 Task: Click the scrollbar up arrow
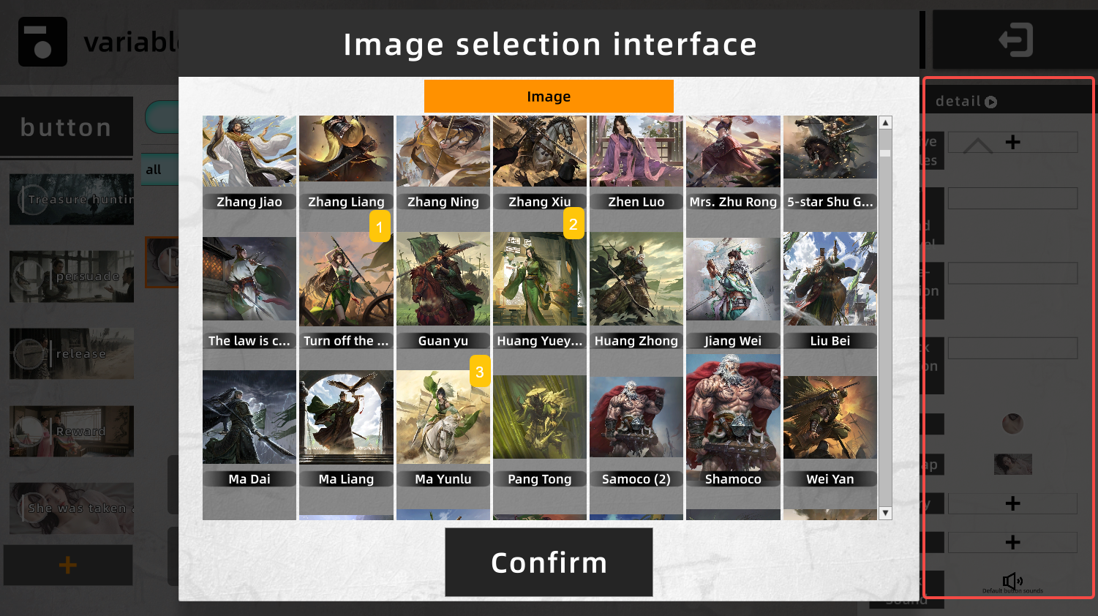pos(885,123)
